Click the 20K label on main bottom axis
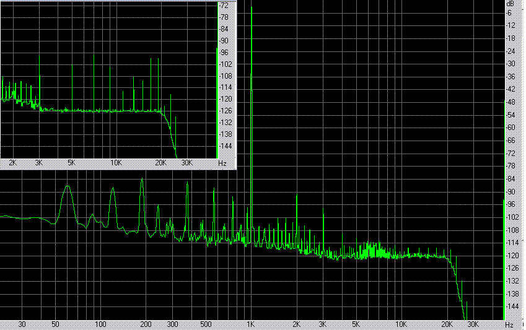The image size is (526, 330). pyautogui.click(x=447, y=324)
